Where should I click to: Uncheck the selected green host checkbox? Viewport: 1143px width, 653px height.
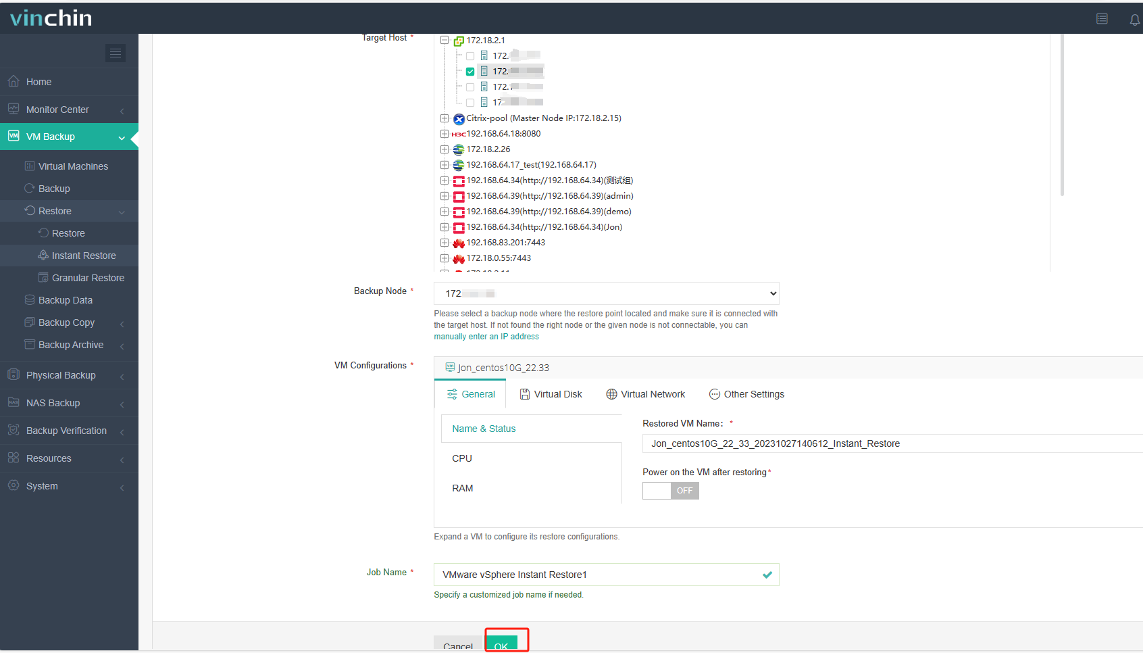click(x=470, y=72)
